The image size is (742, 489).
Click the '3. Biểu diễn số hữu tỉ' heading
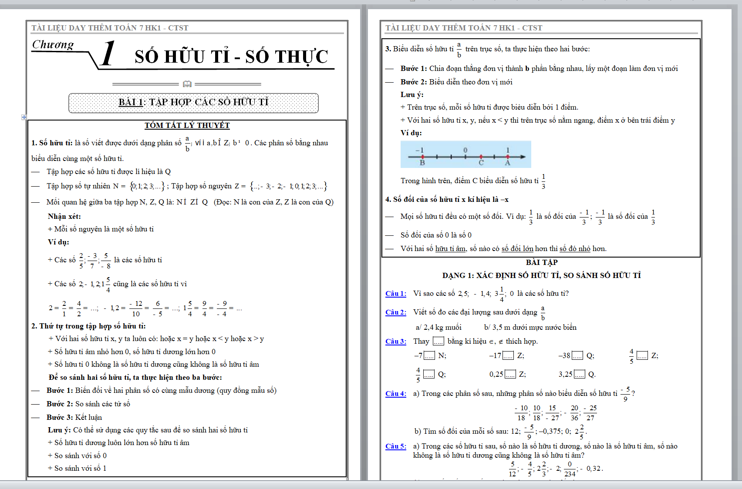(x=419, y=49)
